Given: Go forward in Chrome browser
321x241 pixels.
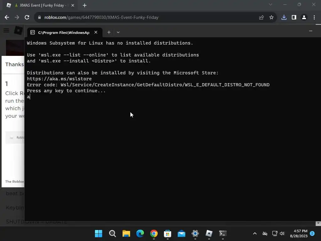Looking at the screenshot, I should 17,18.
